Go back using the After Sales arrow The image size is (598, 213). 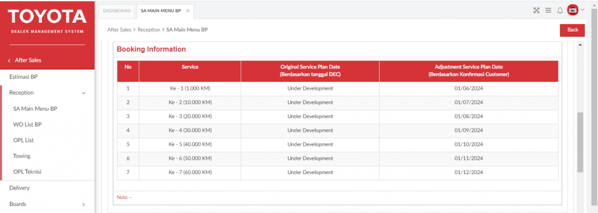tap(9, 60)
